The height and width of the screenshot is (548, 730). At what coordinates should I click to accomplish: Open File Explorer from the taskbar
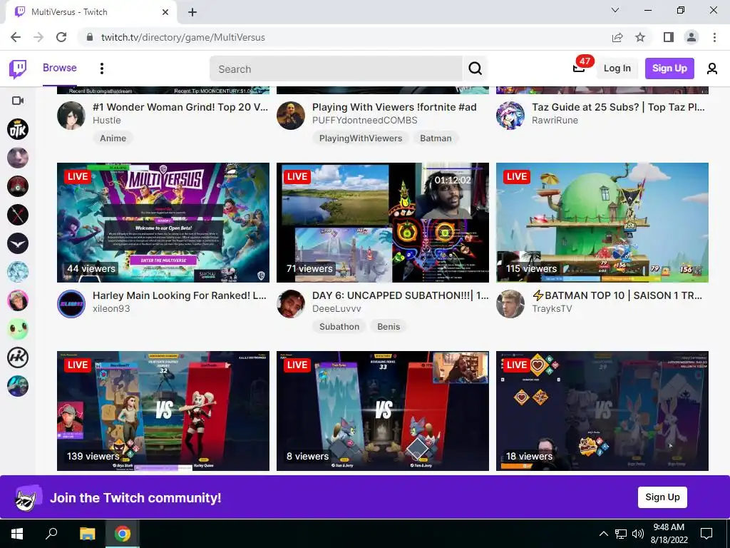click(87, 534)
